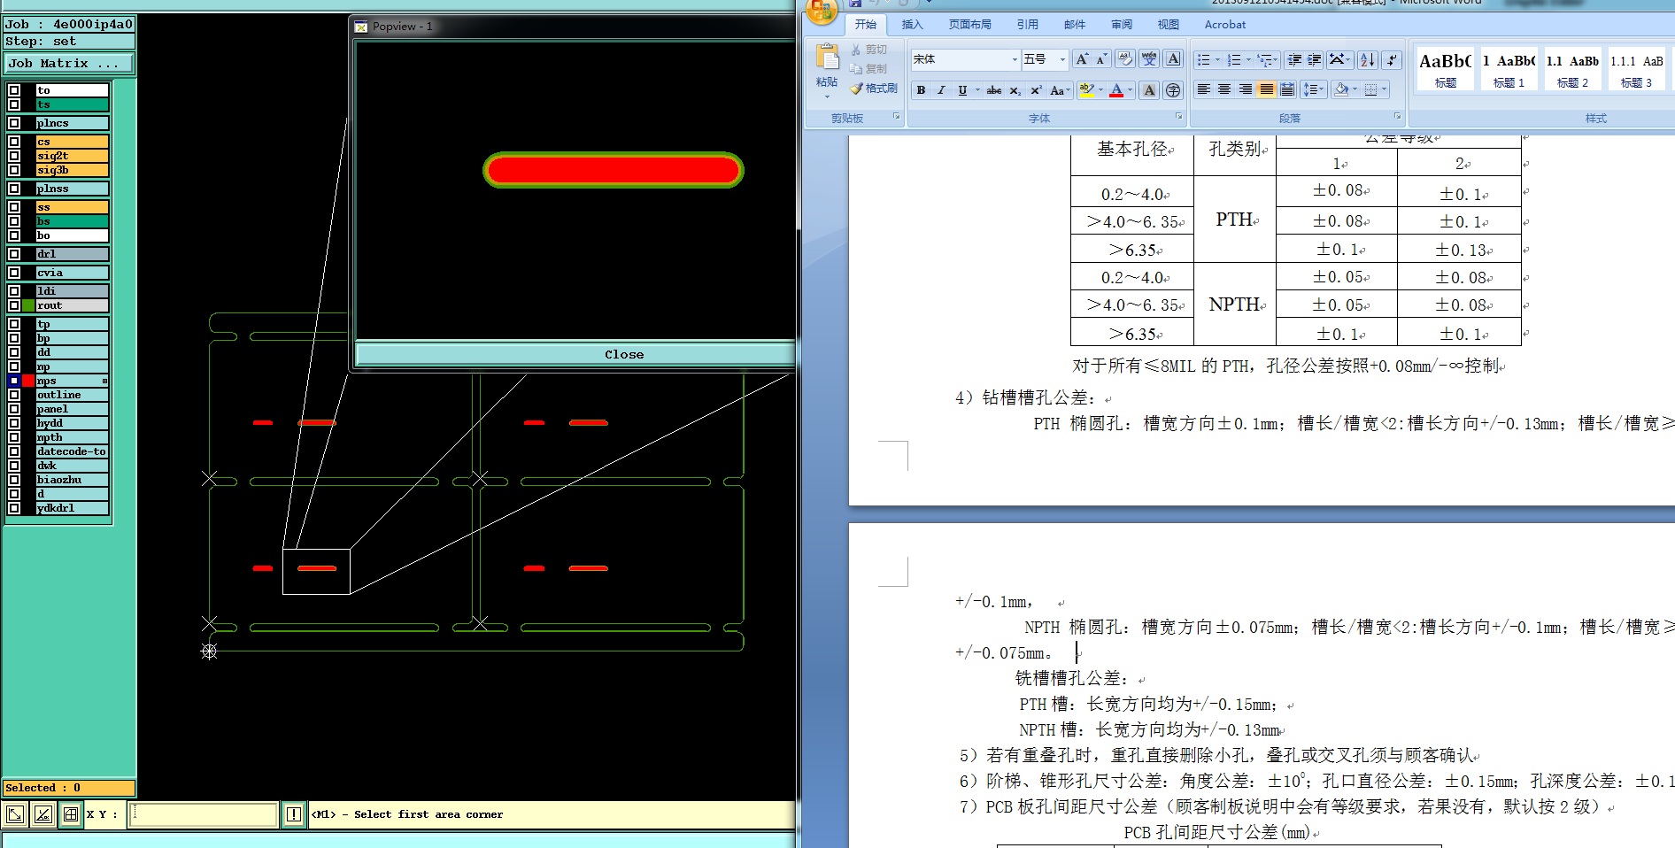The image size is (1675, 848).
Task: Apply Superscript formatting
Action: 1036,90
